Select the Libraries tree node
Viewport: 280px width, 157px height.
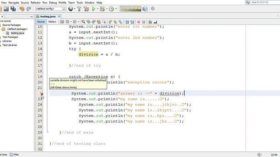7,41
